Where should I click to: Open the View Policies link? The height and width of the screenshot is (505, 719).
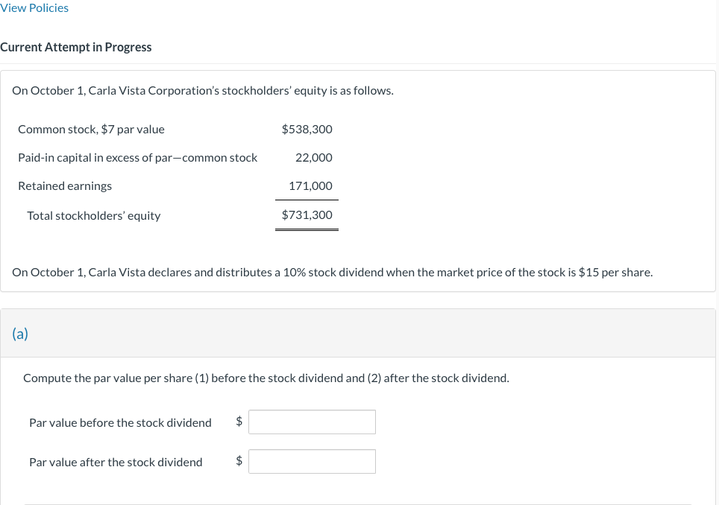coord(34,7)
